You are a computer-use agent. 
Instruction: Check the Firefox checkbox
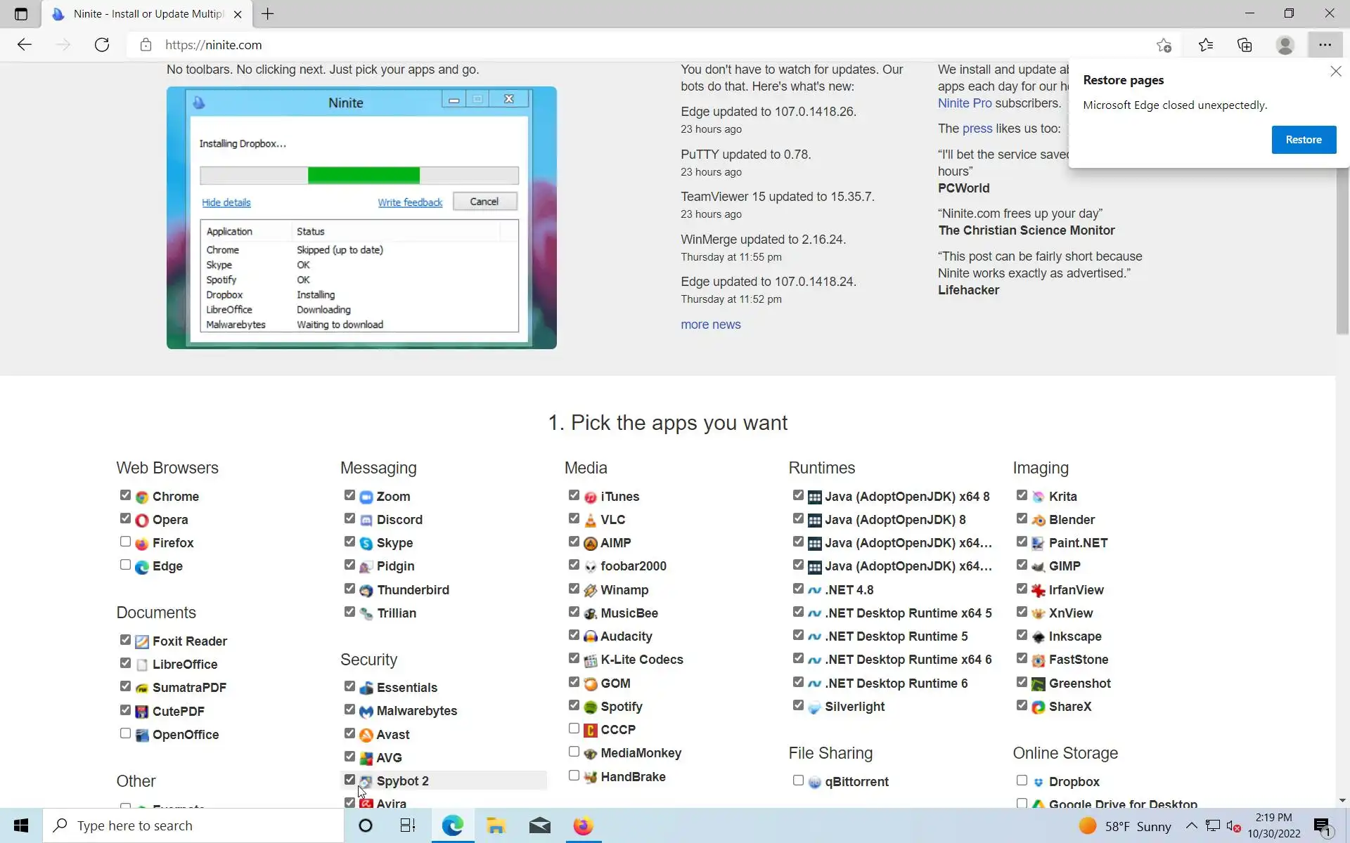pyautogui.click(x=125, y=542)
